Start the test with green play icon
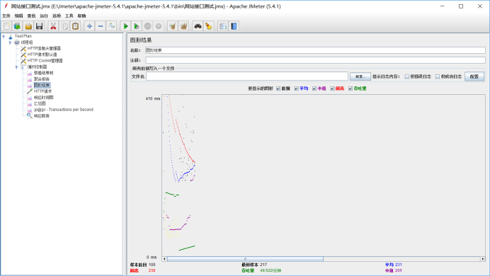Viewport: 490px width, 276px height. click(x=125, y=26)
